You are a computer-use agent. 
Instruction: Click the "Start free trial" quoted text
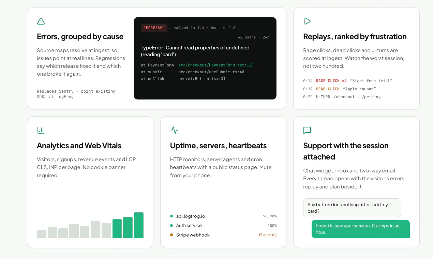tap(371, 81)
